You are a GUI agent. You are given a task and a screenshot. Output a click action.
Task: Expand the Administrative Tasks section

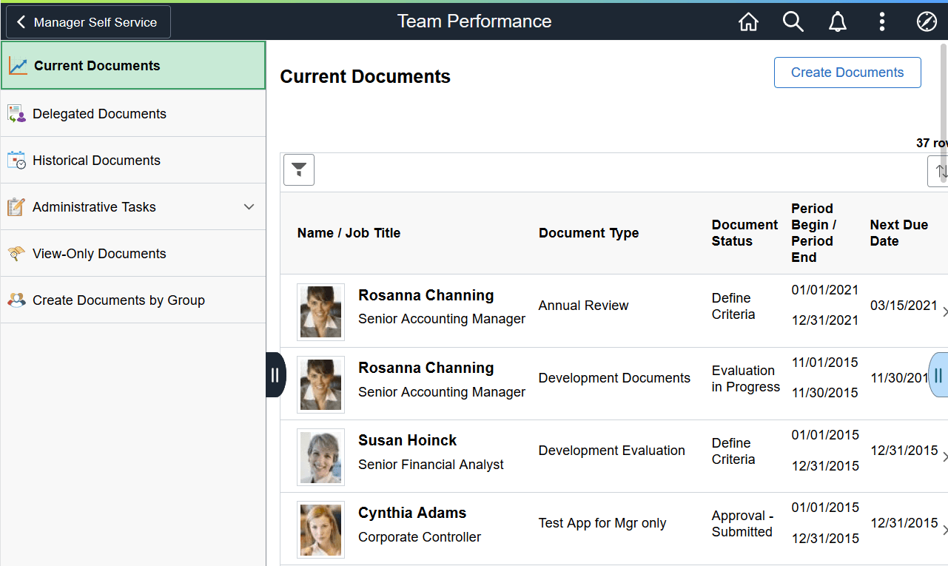(x=249, y=206)
